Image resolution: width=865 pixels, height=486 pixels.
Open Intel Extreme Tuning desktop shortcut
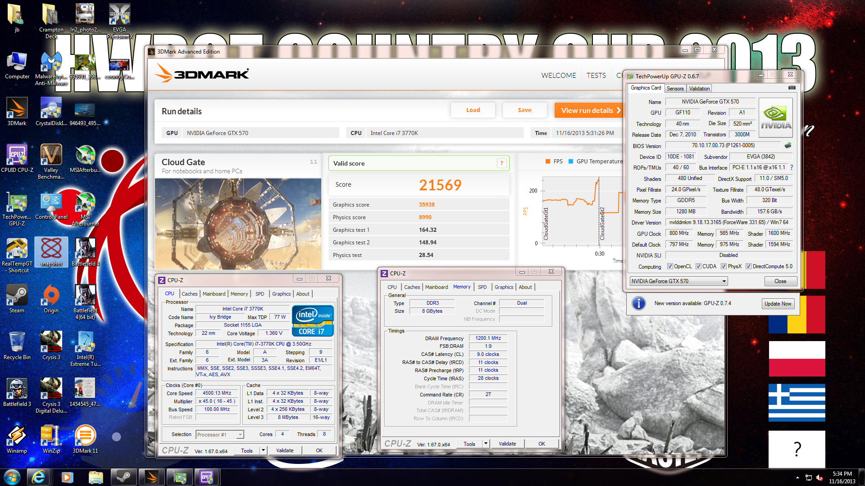86,349
